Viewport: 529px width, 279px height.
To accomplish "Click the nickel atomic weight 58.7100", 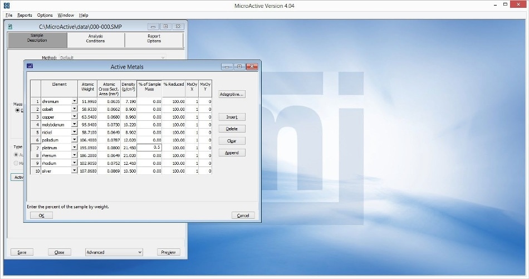I will tap(88, 132).
